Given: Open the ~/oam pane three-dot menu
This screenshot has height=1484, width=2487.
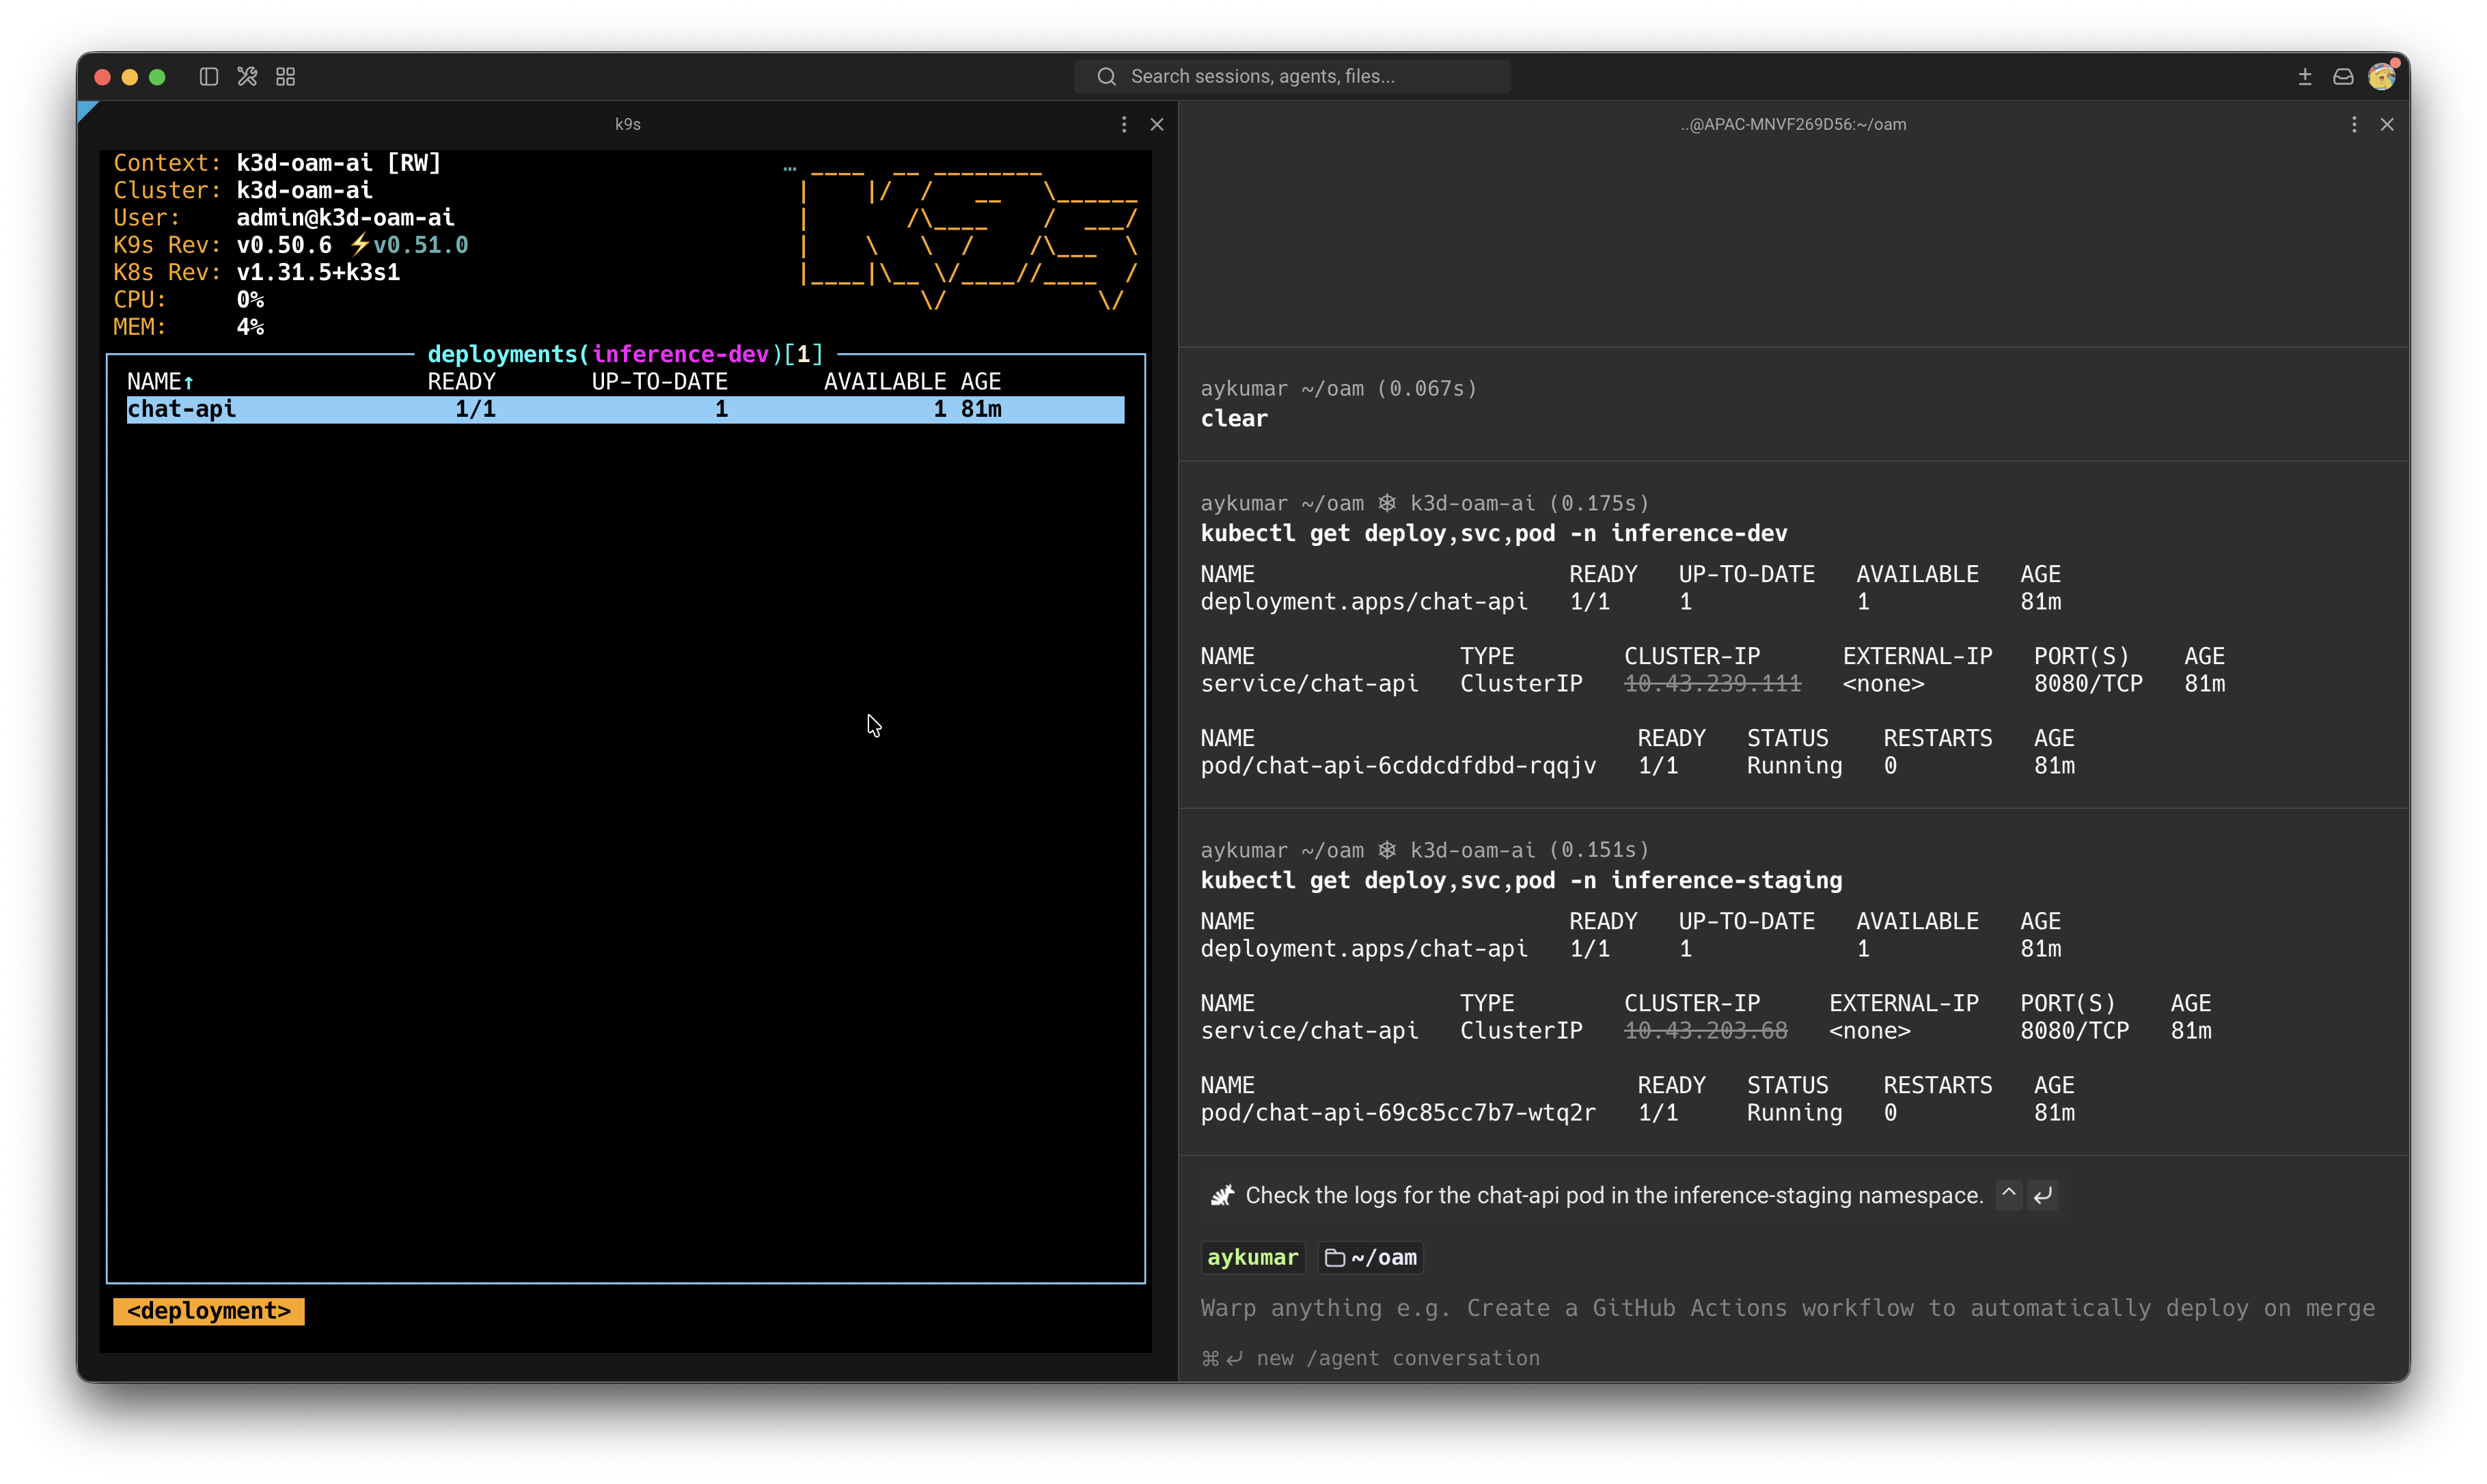Looking at the screenshot, I should point(2354,124).
